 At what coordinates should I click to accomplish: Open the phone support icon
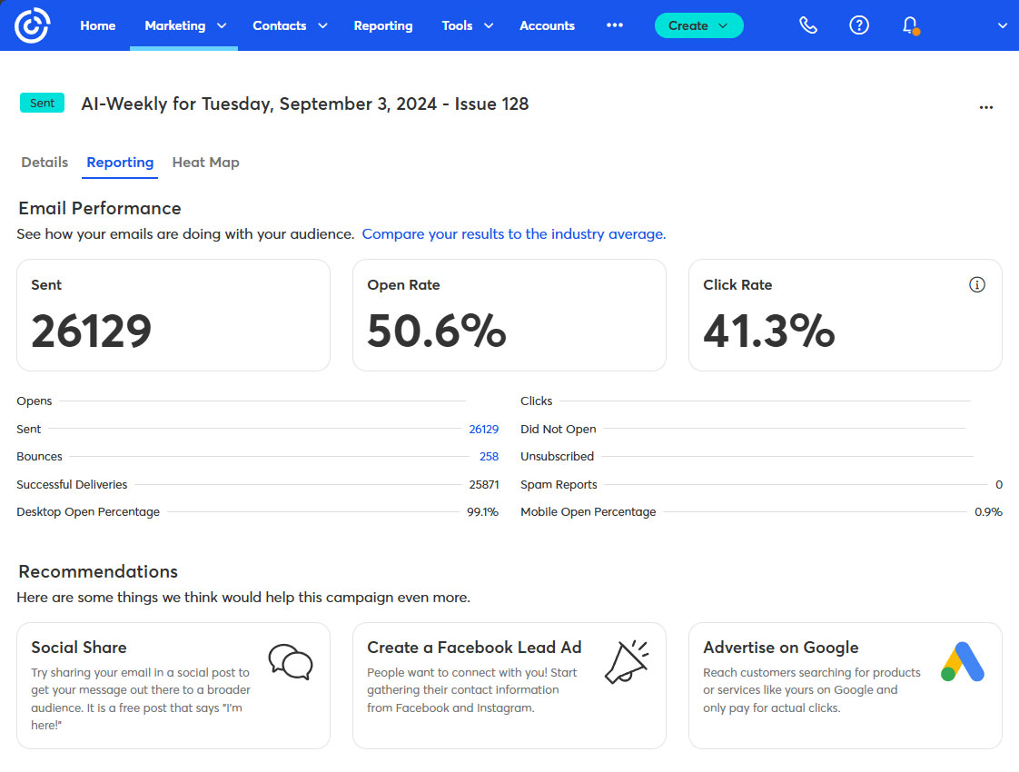click(807, 25)
